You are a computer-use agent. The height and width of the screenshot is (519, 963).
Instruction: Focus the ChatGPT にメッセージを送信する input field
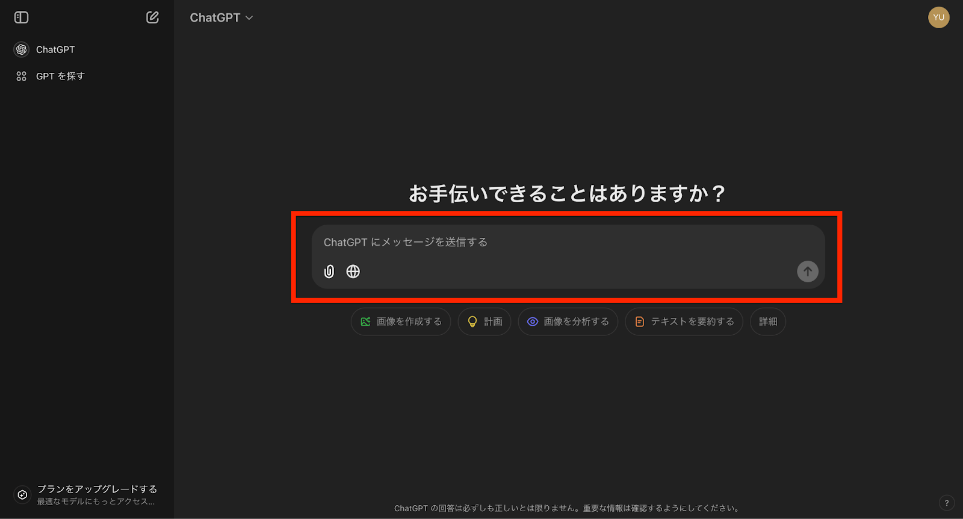click(568, 242)
